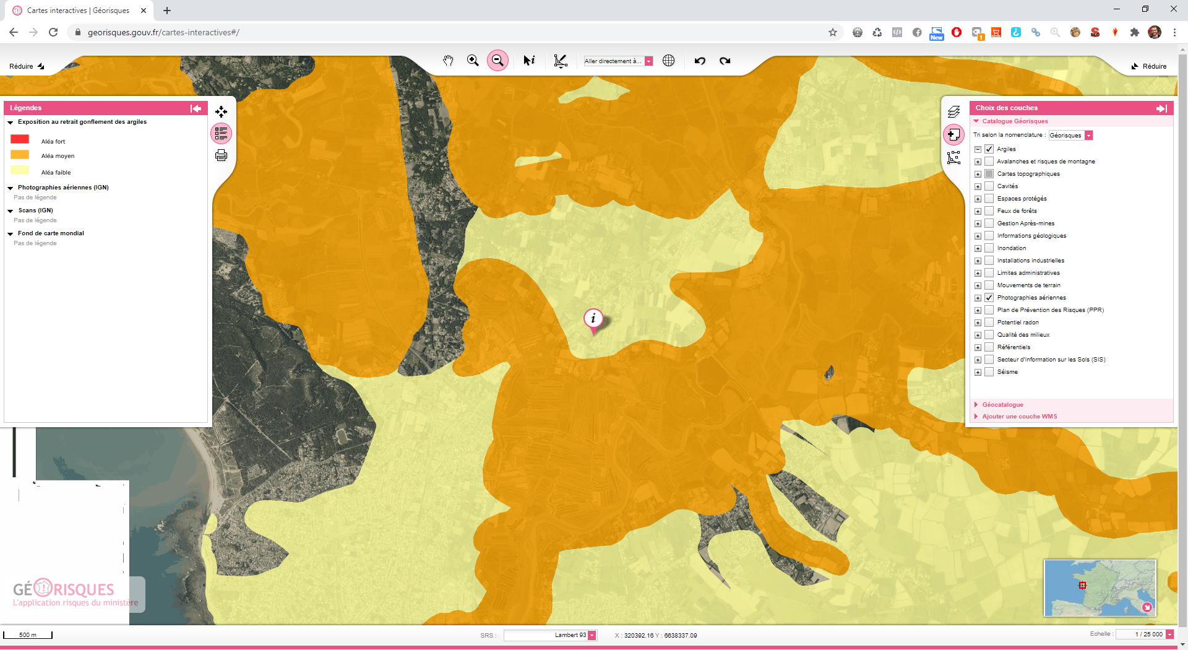Expand the Potentiel radon tree node
This screenshot has width=1188, height=650.
(x=978, y=323)
